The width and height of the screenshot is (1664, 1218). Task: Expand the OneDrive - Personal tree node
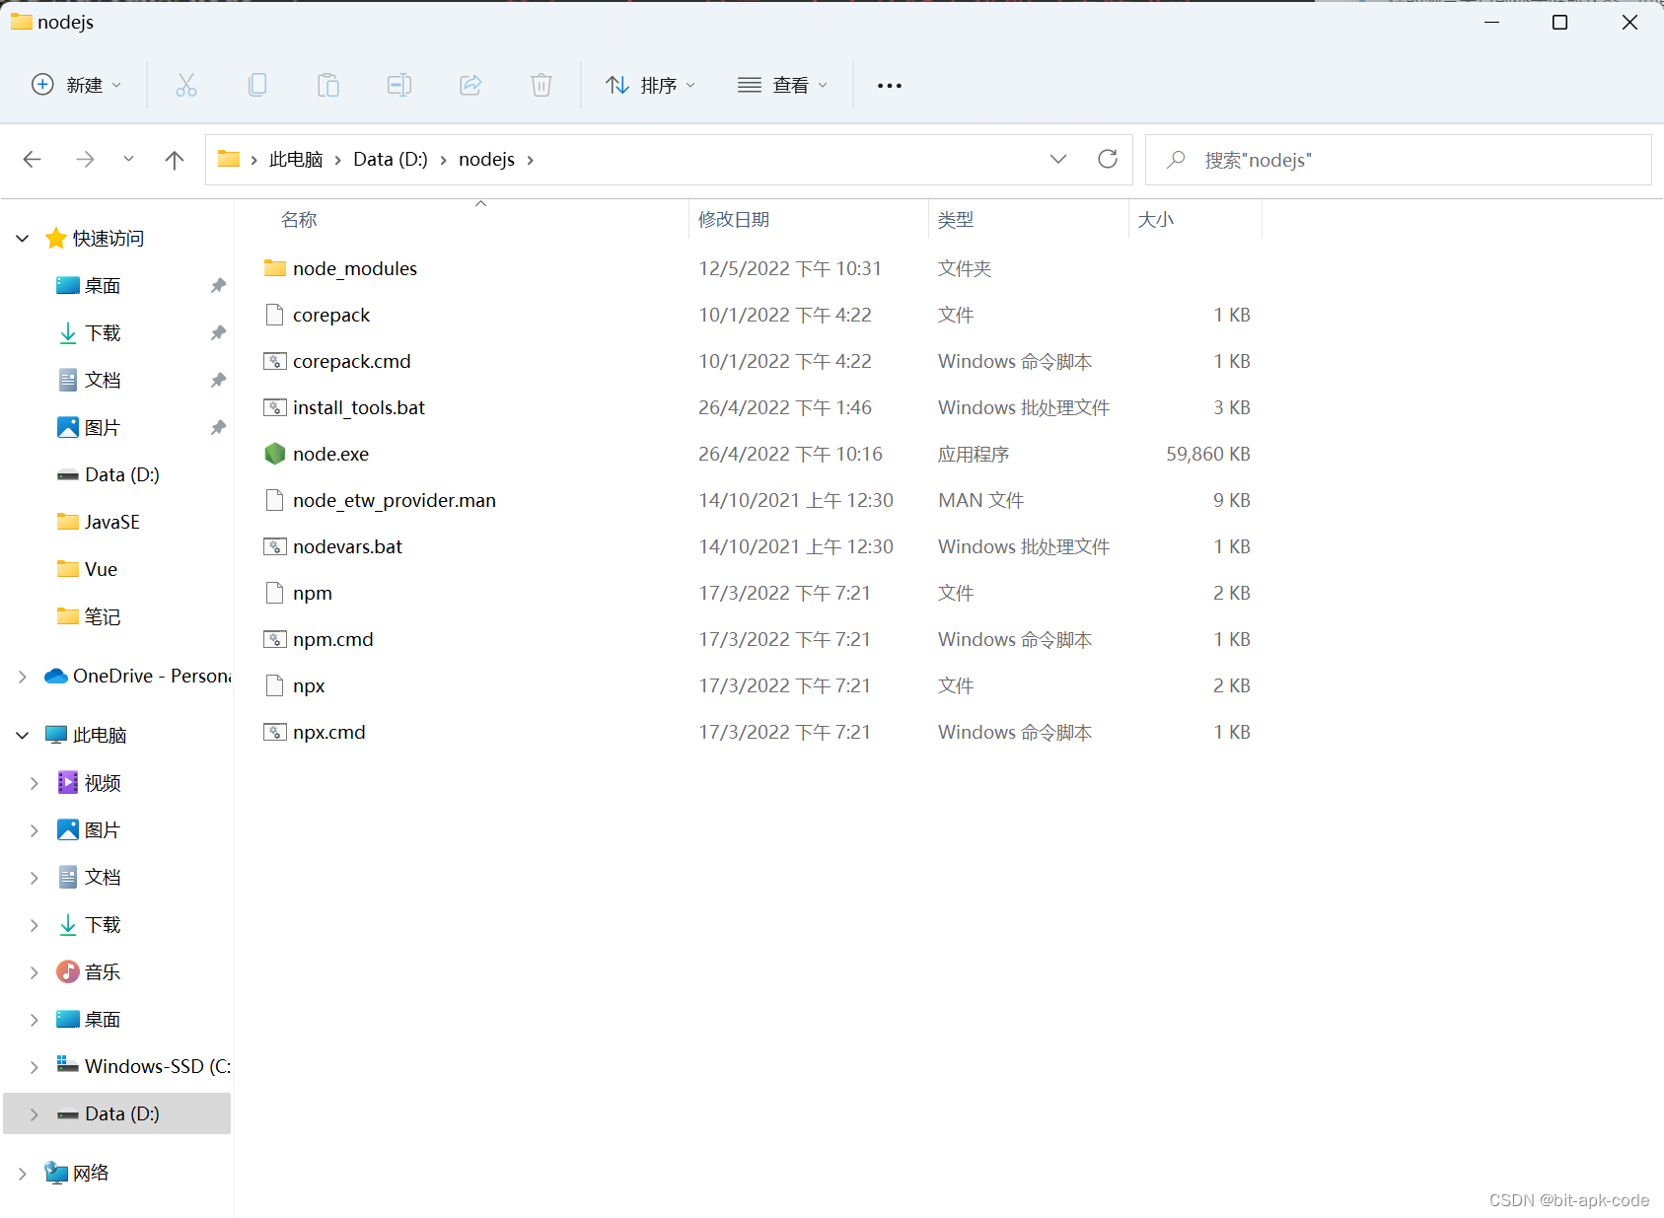tap(23, 677)
